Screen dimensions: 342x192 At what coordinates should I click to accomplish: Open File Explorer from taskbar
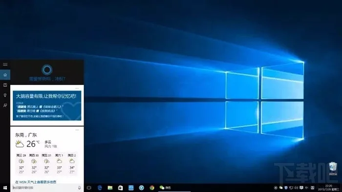click(x=110, y=188)
